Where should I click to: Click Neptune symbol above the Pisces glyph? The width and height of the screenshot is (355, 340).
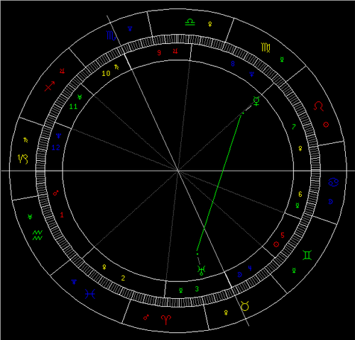(x=74, y=282)
